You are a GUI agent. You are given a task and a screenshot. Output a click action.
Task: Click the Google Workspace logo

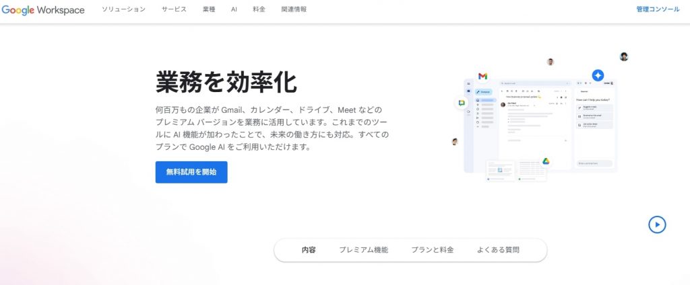[x=43, y=10]
